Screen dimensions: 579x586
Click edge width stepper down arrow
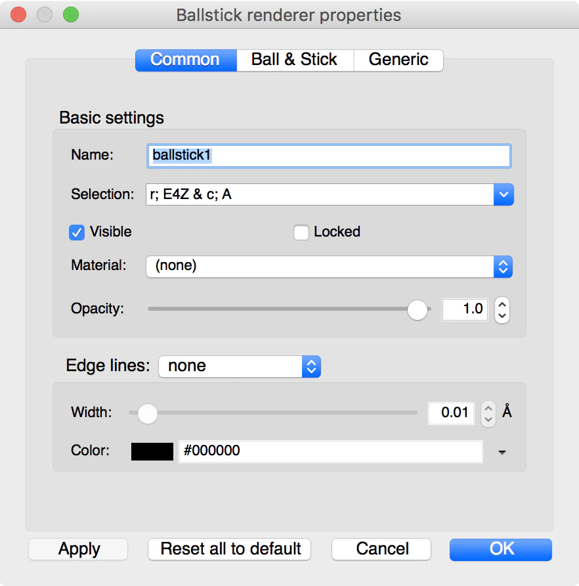click(x=488, y=420)
